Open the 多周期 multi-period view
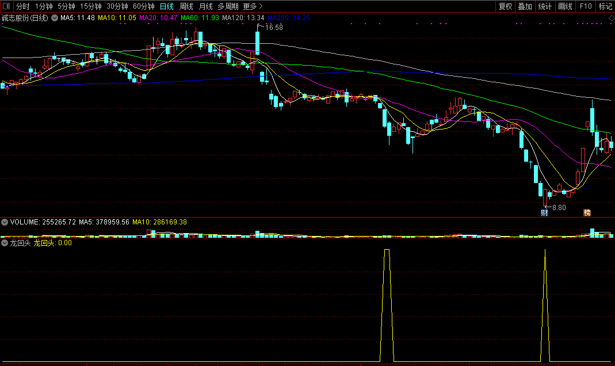Image resolution: width=615 pixels, height=366 pixels. 228,6
